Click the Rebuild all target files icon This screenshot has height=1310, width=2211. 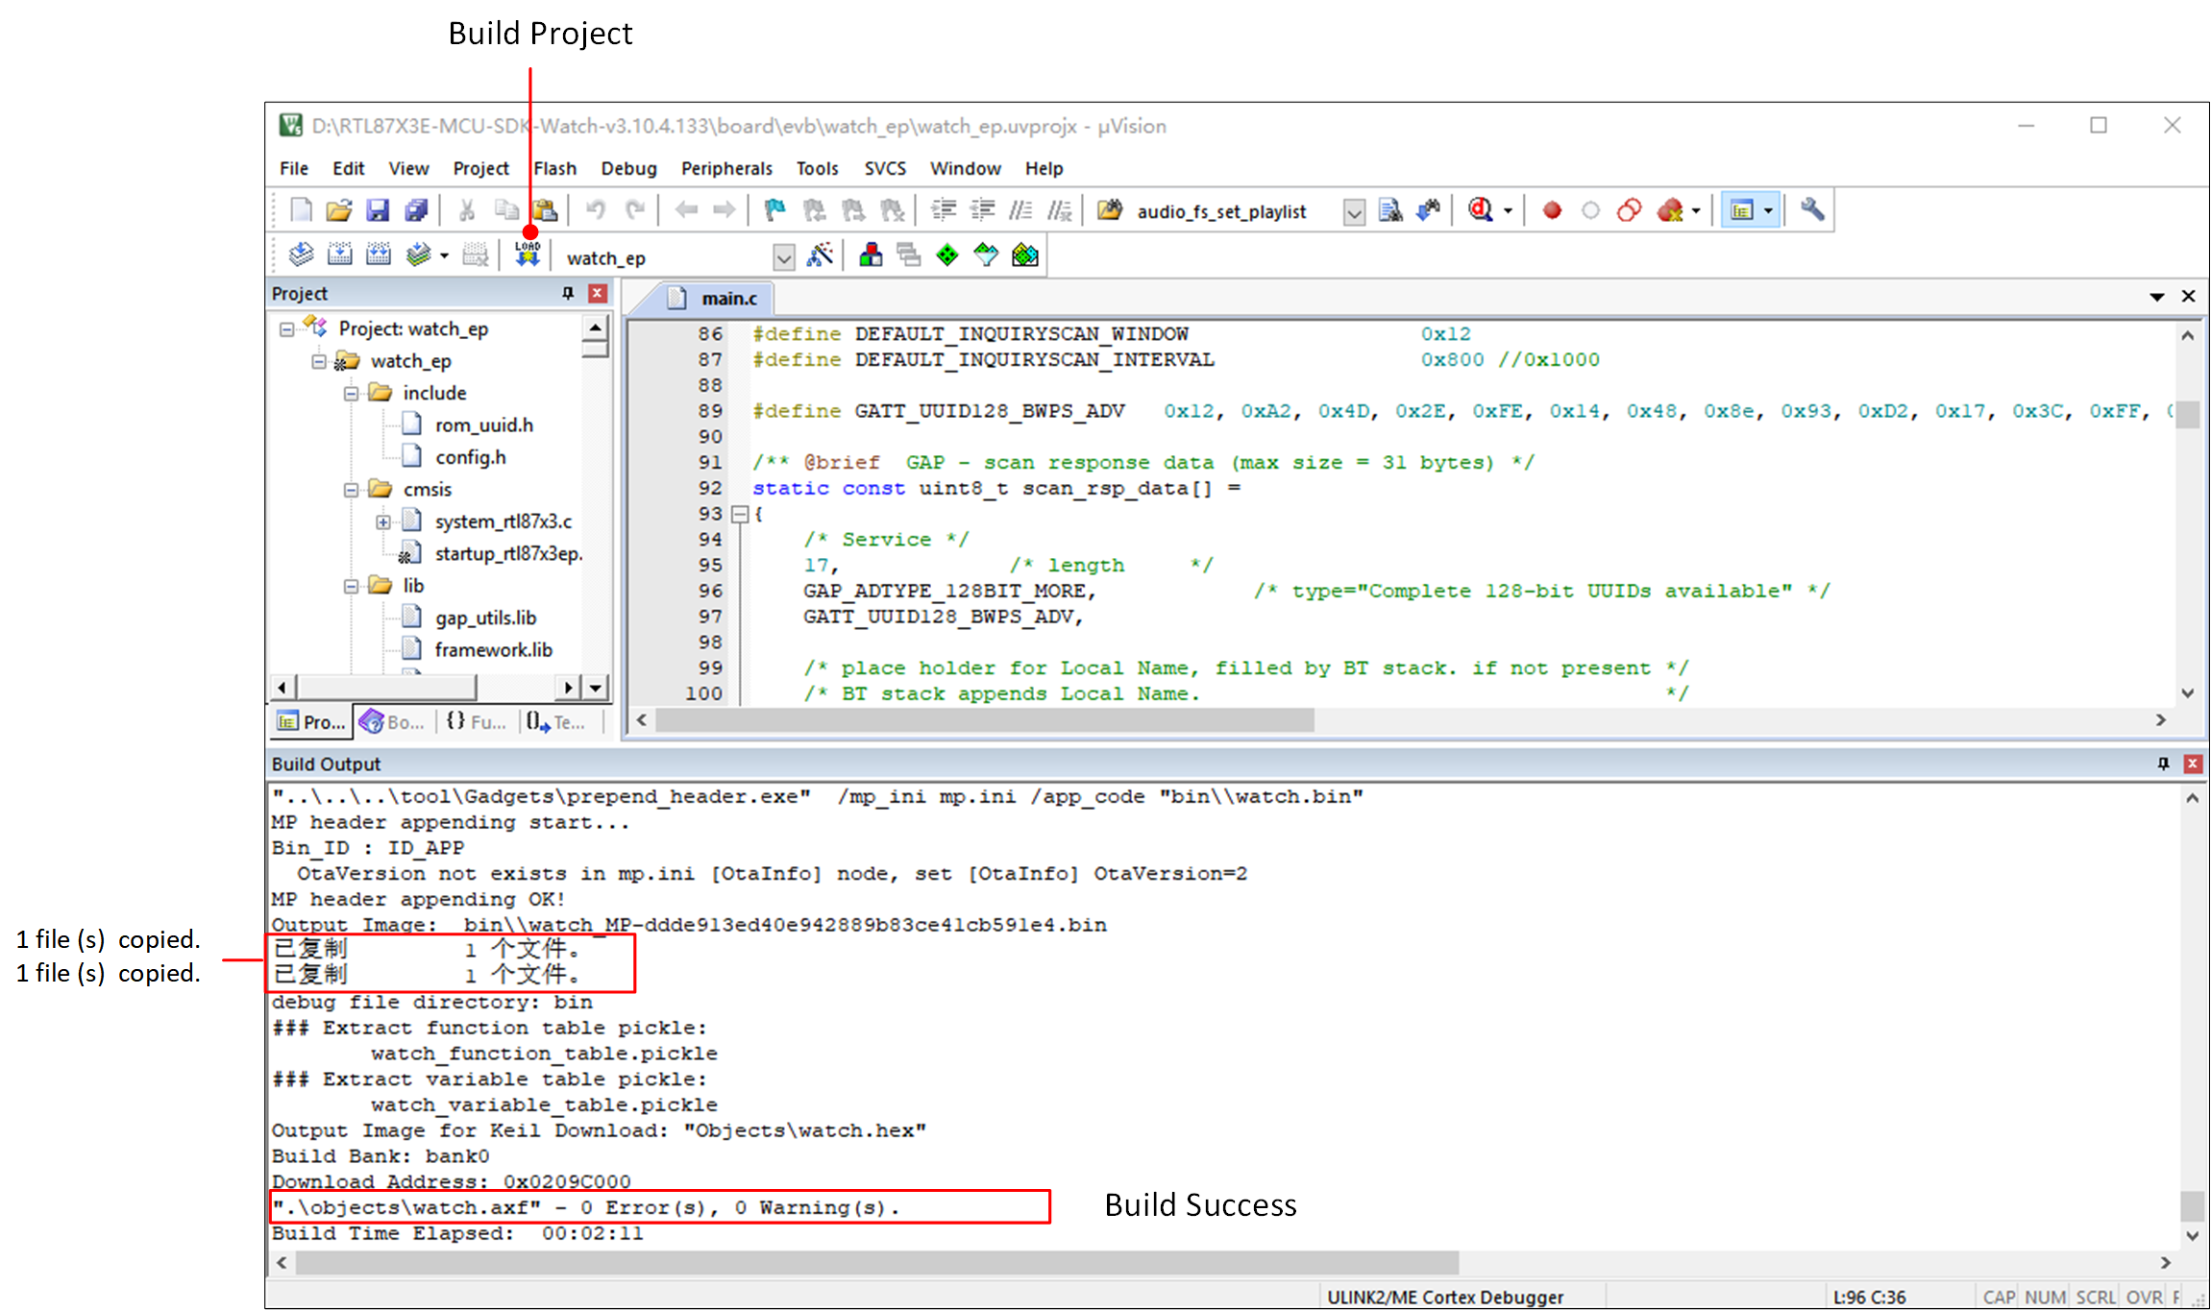point(379,255)
